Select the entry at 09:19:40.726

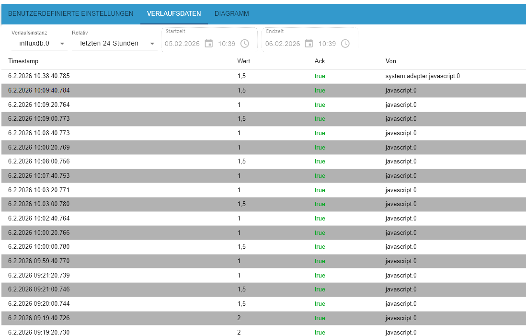coord(39,318)
